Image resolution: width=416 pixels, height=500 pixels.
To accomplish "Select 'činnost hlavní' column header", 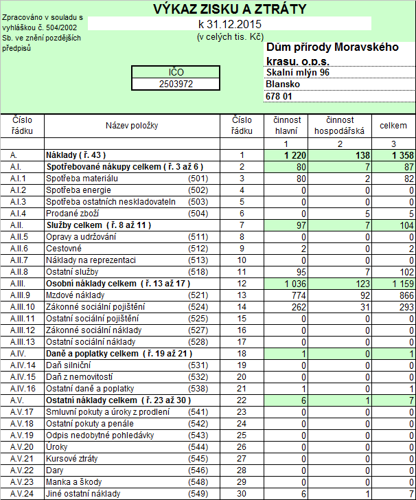I will pyautogui.click(x=286, y=126).
